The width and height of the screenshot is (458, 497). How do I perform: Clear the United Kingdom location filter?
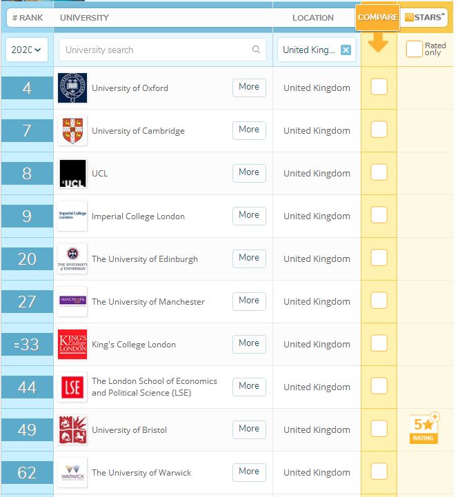(346, 50)
